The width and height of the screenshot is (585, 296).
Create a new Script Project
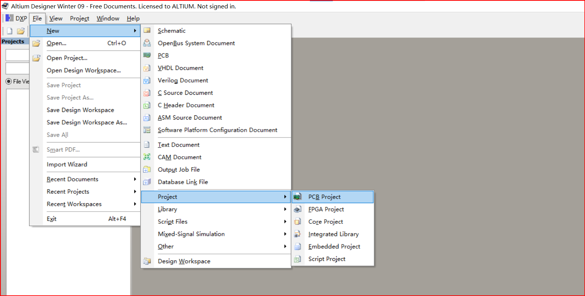point(332,259)
